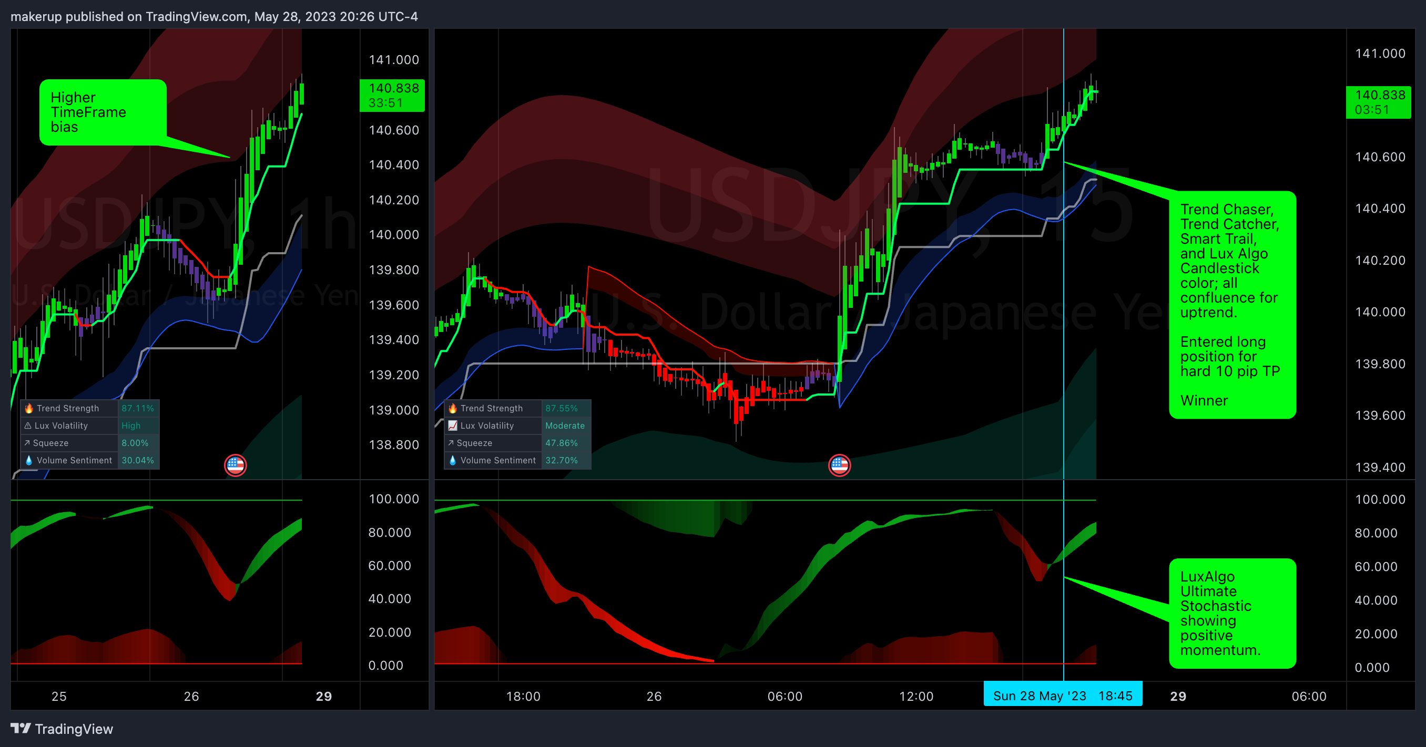Image resolution: width=1426 pixels, height=747 pixels.
Task: Click the US flag event icon on 1h chart
Action: 235,465
